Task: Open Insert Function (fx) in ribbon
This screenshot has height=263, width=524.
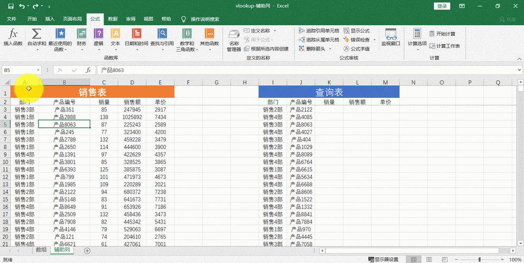Action: click(x=13, y=37)
